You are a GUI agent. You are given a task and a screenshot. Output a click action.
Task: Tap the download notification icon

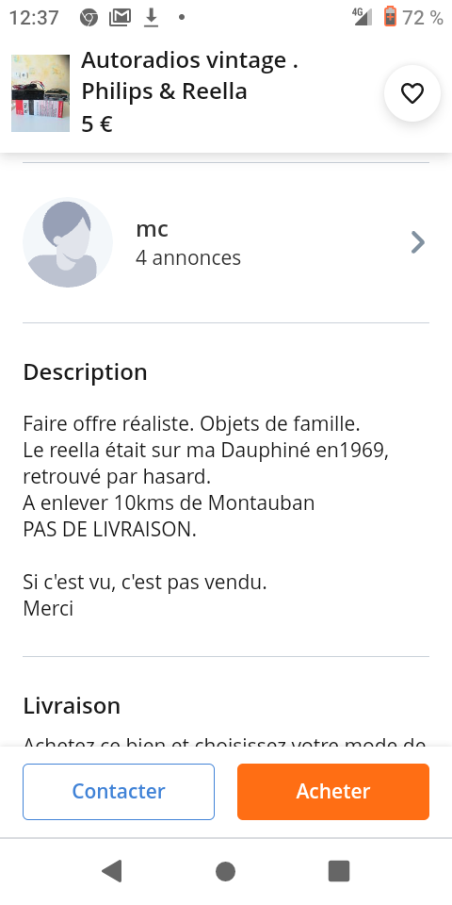(x=151, y=18)
